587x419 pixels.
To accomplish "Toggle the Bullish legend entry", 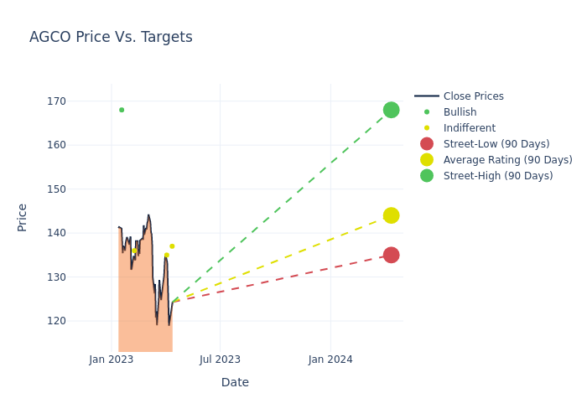I will tap(460, 112).
